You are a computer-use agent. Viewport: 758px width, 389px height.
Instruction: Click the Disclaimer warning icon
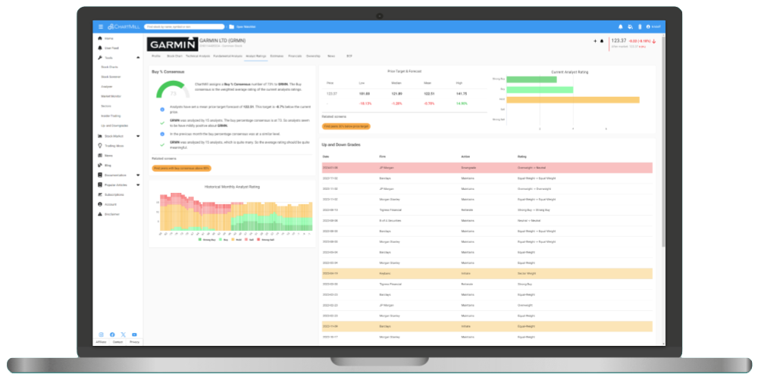[100, 214]
